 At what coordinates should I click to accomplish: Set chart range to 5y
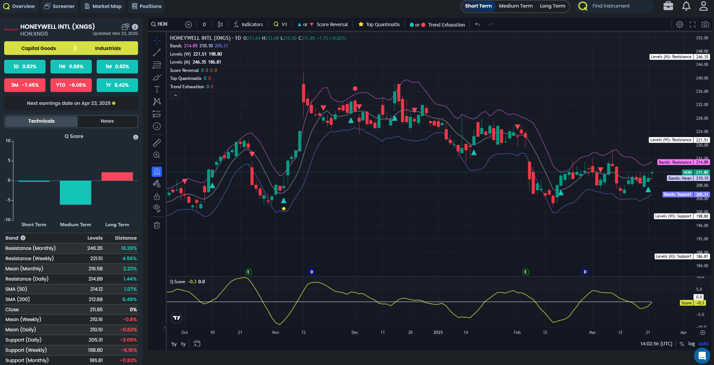(174, 344)
